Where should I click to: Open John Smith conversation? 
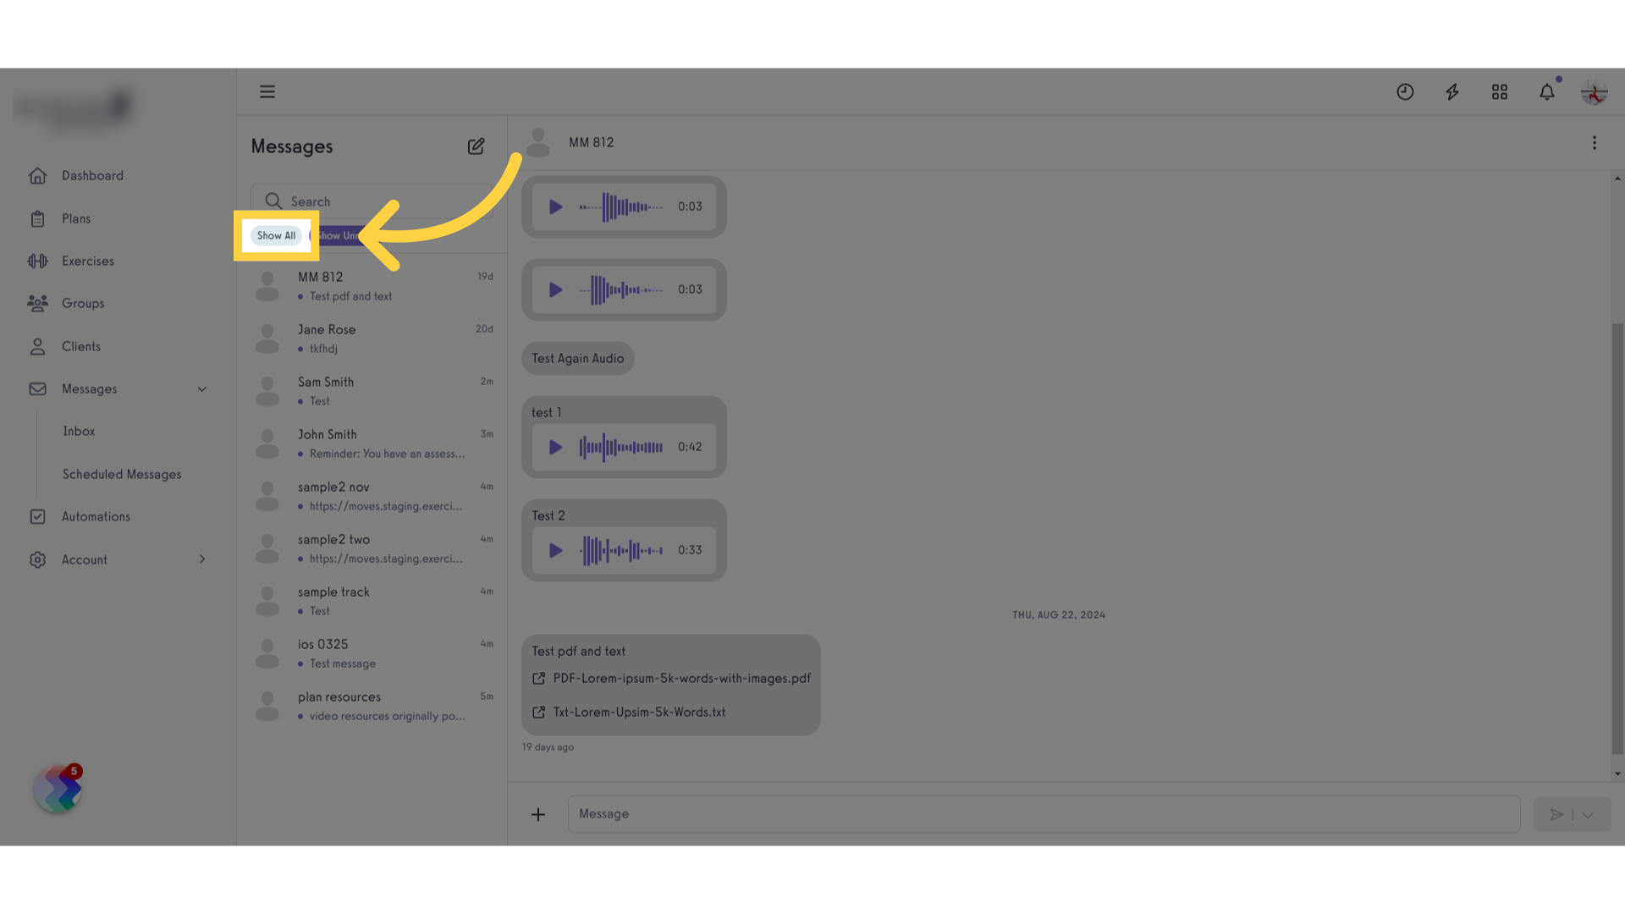(x=372, y=443)
